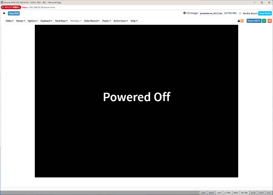Screen dimensions: 273x195
Task: Click the Powered Off remote screen
Action: coord(136,101)
